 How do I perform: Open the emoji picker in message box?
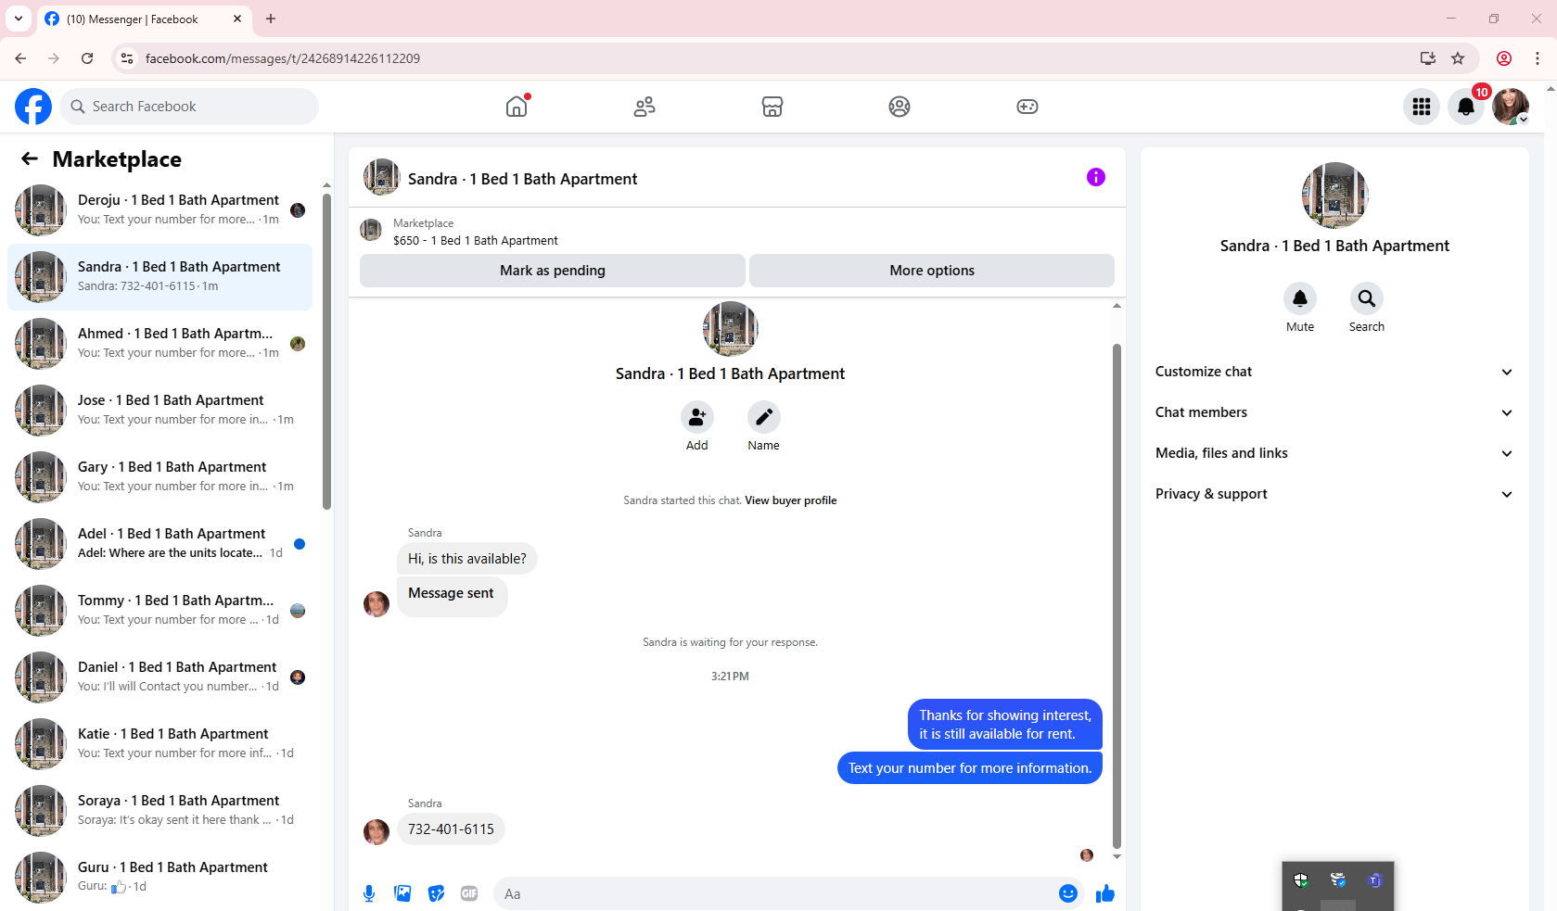click(x=1068, y=893)
